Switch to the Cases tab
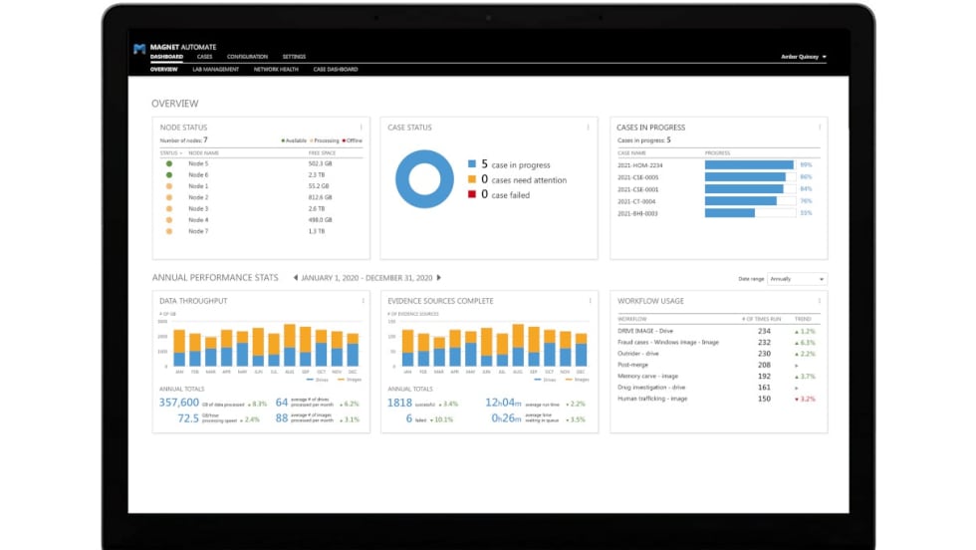Image resolution: width=976 pixels, height=550 pixels. tap(204, 57)
